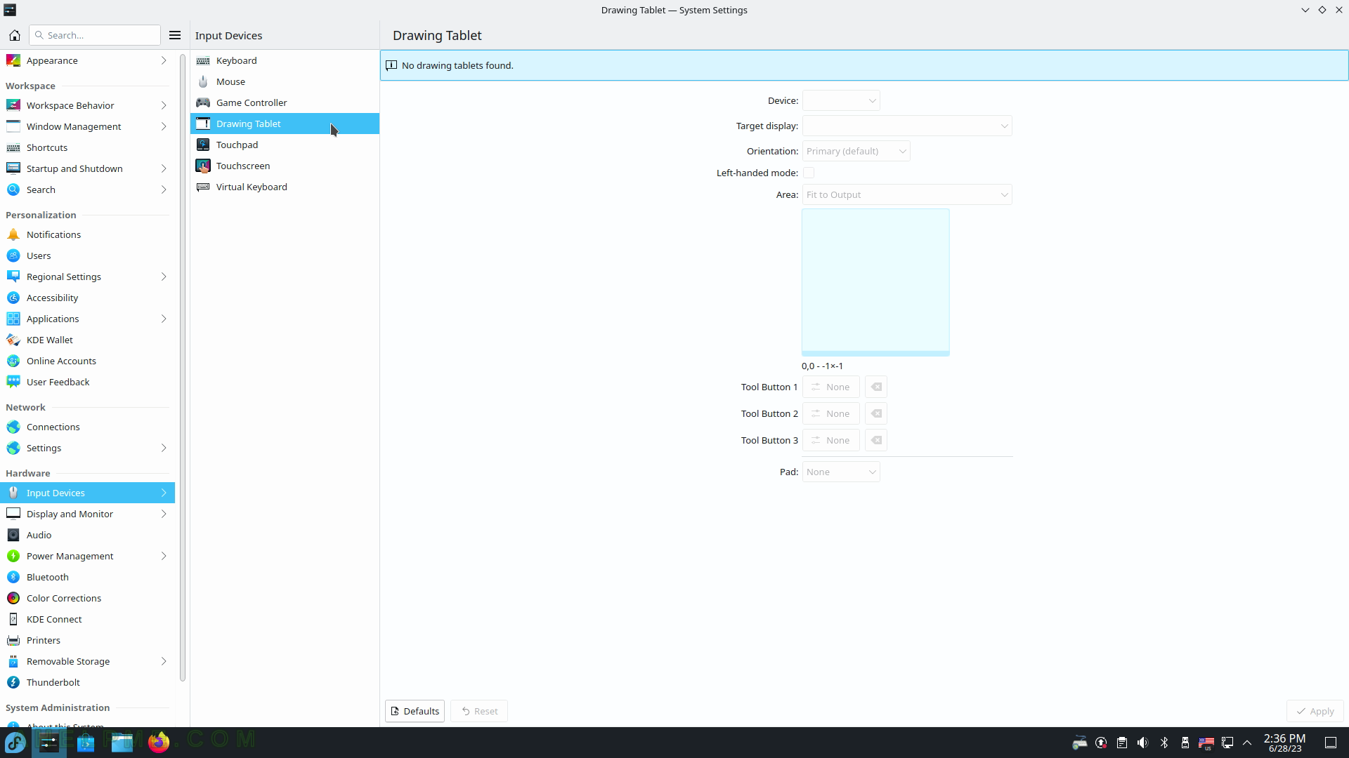Click in the settings Search field
The height and width of the screenshot is (758, 1349).
click(x=95, y=35)
